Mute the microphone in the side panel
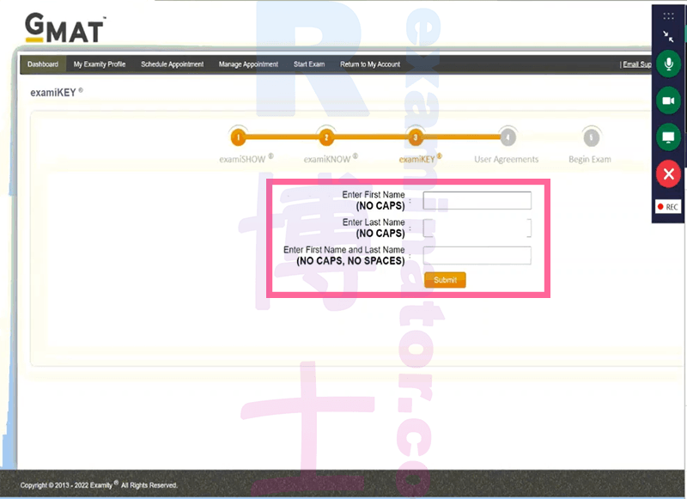Screen dimensions: 687x499 (669, 64)
